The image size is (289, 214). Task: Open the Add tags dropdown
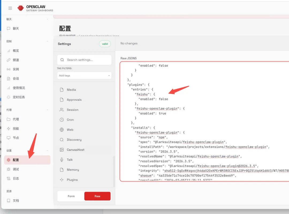[84, 76]
